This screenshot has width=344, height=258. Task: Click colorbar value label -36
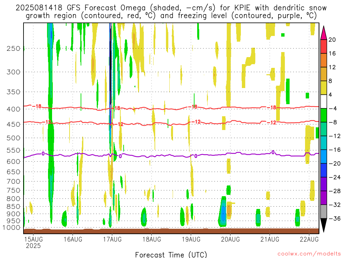[334, 218]
